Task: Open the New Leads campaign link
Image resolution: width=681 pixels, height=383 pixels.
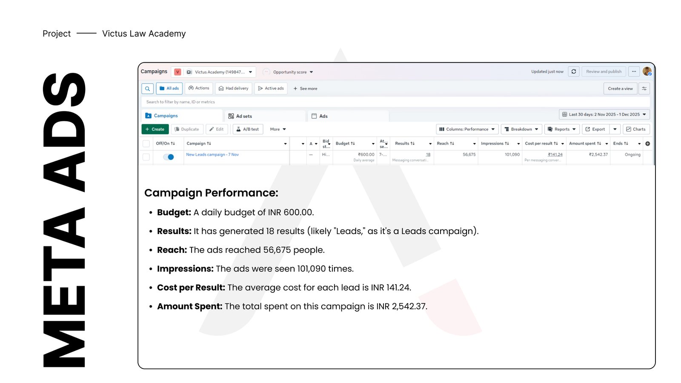Action: tap(212, 155)
